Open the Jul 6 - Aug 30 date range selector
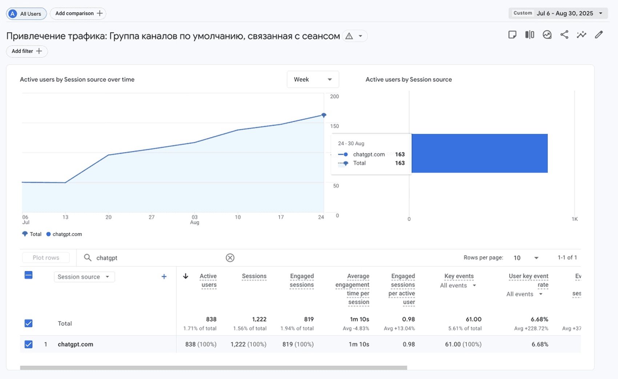Viewport: 618px width, 379px height. [x=558, y=13]
